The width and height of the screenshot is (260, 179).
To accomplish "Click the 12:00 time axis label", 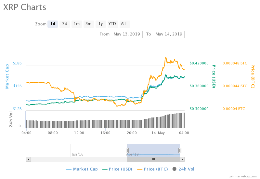I will [79, 133].
